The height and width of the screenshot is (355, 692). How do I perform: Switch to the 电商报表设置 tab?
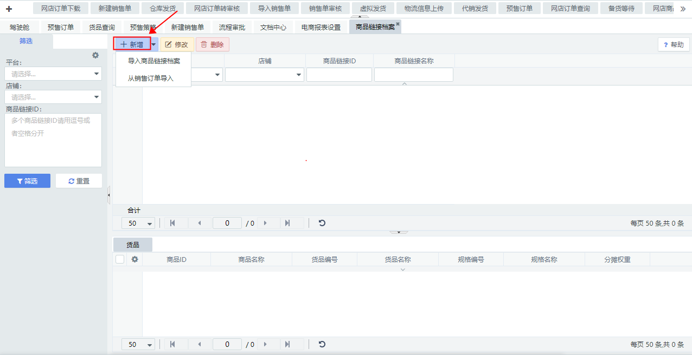pyautogui.click(x=321, y=27)
